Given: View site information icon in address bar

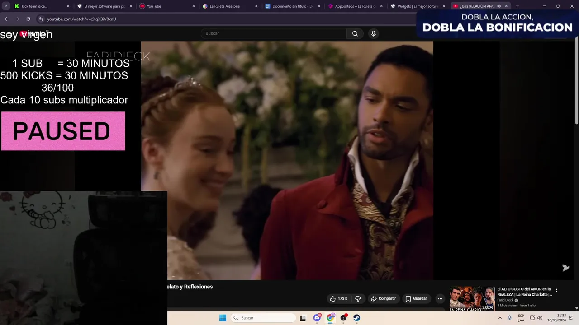Looking at the screenshot, I should click(x=41, y=19).
